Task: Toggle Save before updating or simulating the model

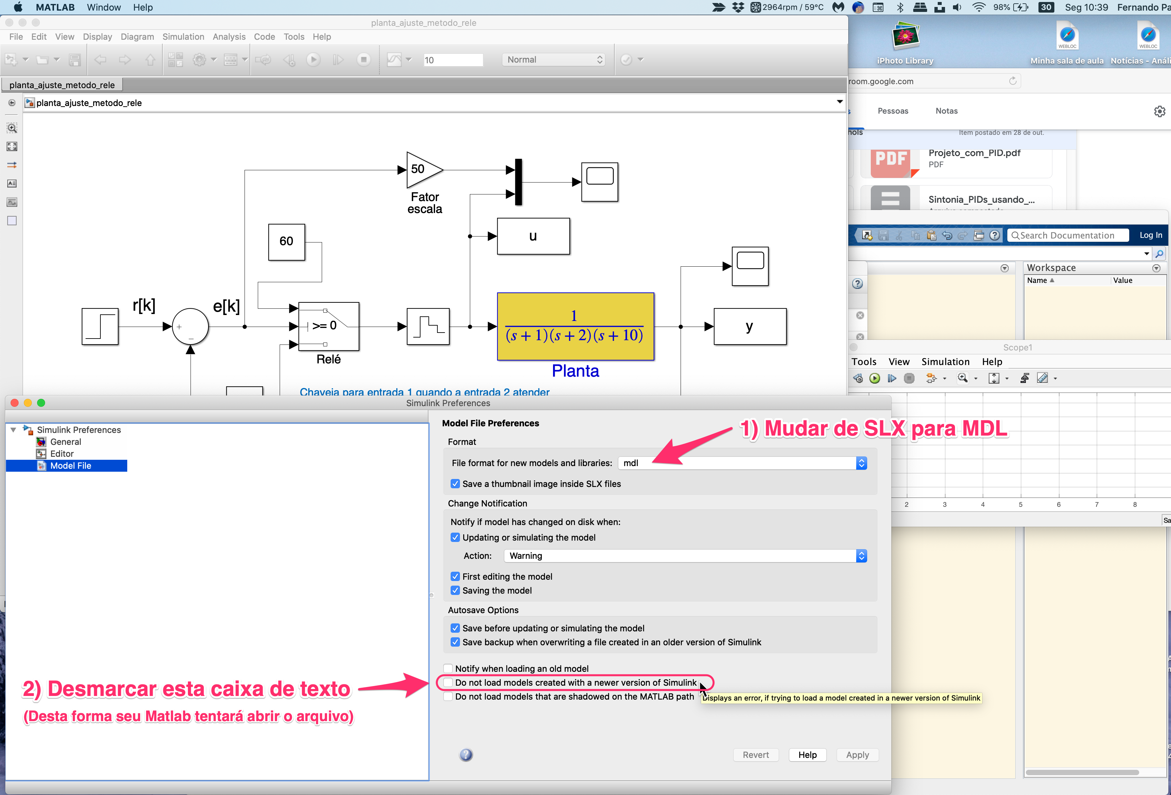Action: [x=455, y=628]
